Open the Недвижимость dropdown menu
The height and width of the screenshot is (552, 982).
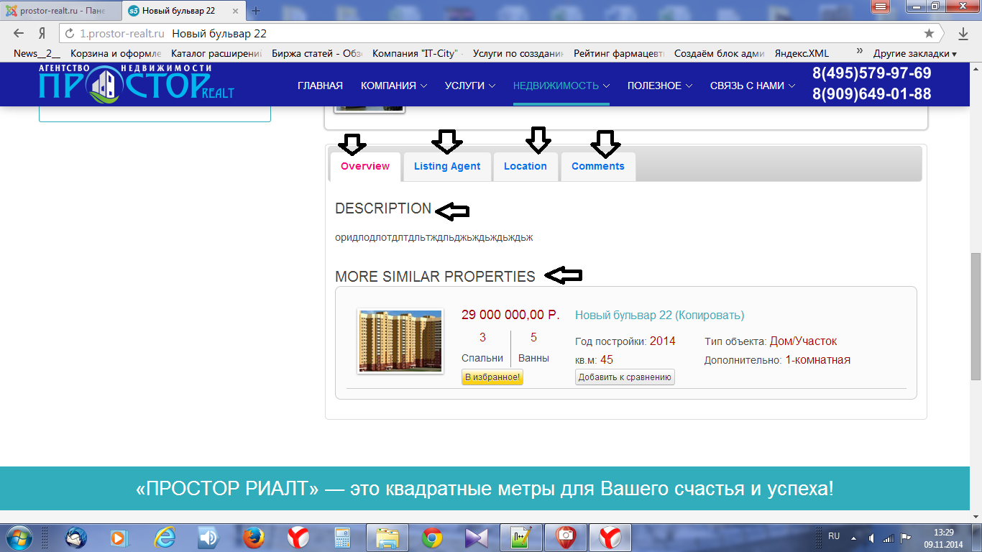point(561,86)
